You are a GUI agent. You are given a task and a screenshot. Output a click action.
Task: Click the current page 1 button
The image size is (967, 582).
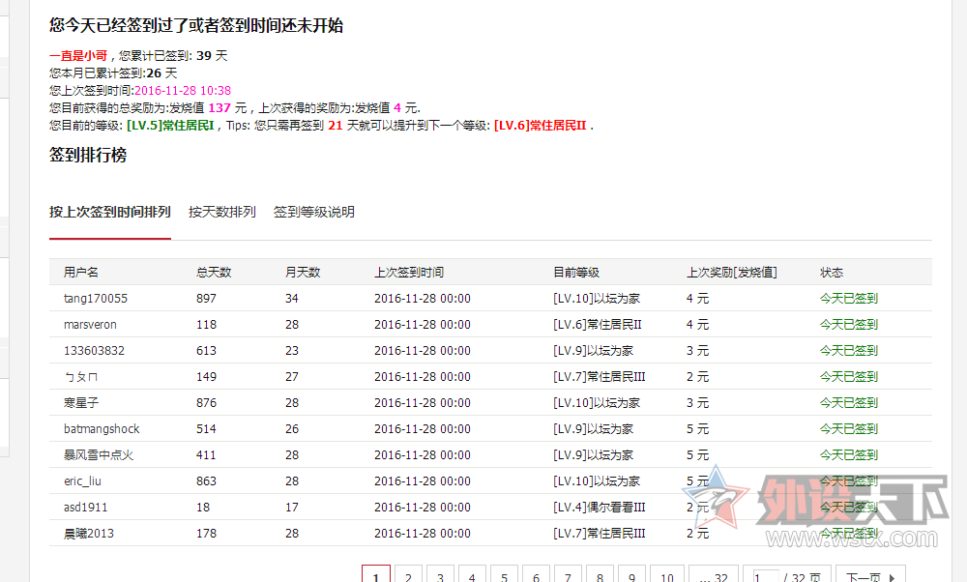pyautogui.click(x=376, y=577)
